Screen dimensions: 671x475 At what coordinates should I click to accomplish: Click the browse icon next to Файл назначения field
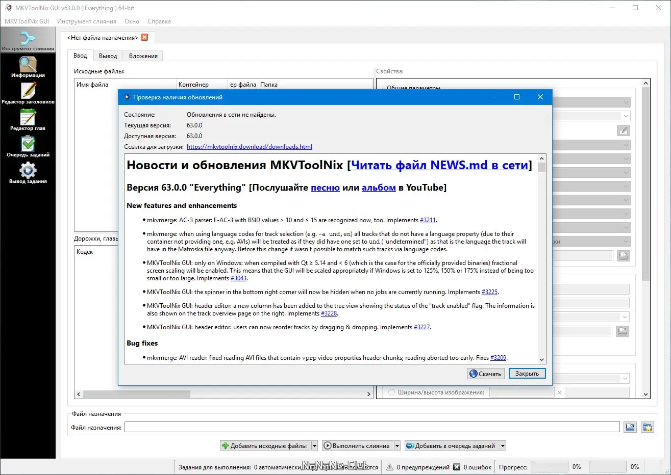tap(630, 427)
